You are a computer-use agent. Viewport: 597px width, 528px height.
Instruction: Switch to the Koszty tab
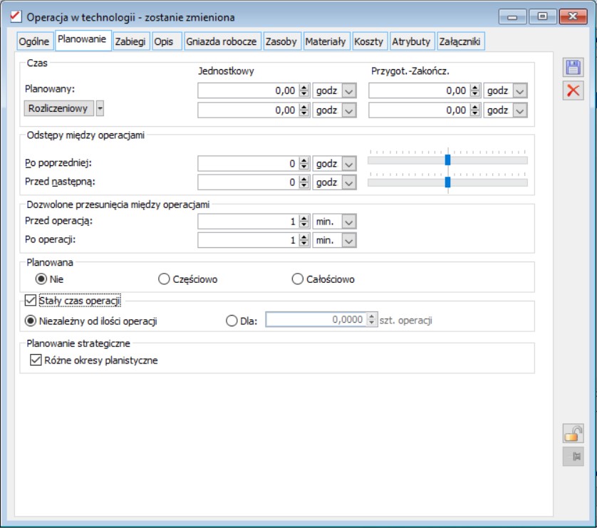pos(368,41)
